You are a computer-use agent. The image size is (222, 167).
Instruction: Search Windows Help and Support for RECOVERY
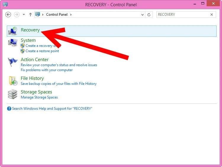click(x=52, y=109)
